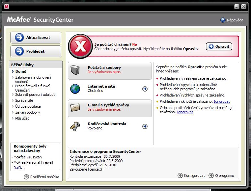Expand Internet a sítě with the arrow
This screenshot has height=191, width=251.
[x=145, y=89]
